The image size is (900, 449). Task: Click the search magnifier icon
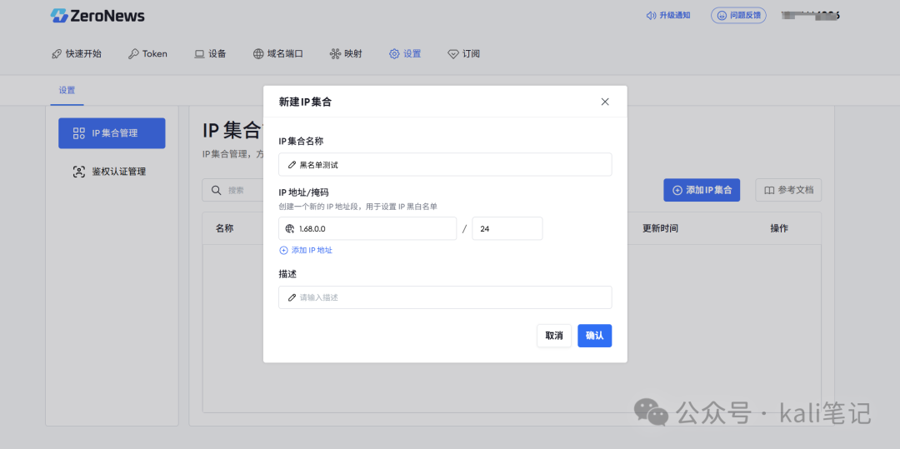[x=216, y=190]
